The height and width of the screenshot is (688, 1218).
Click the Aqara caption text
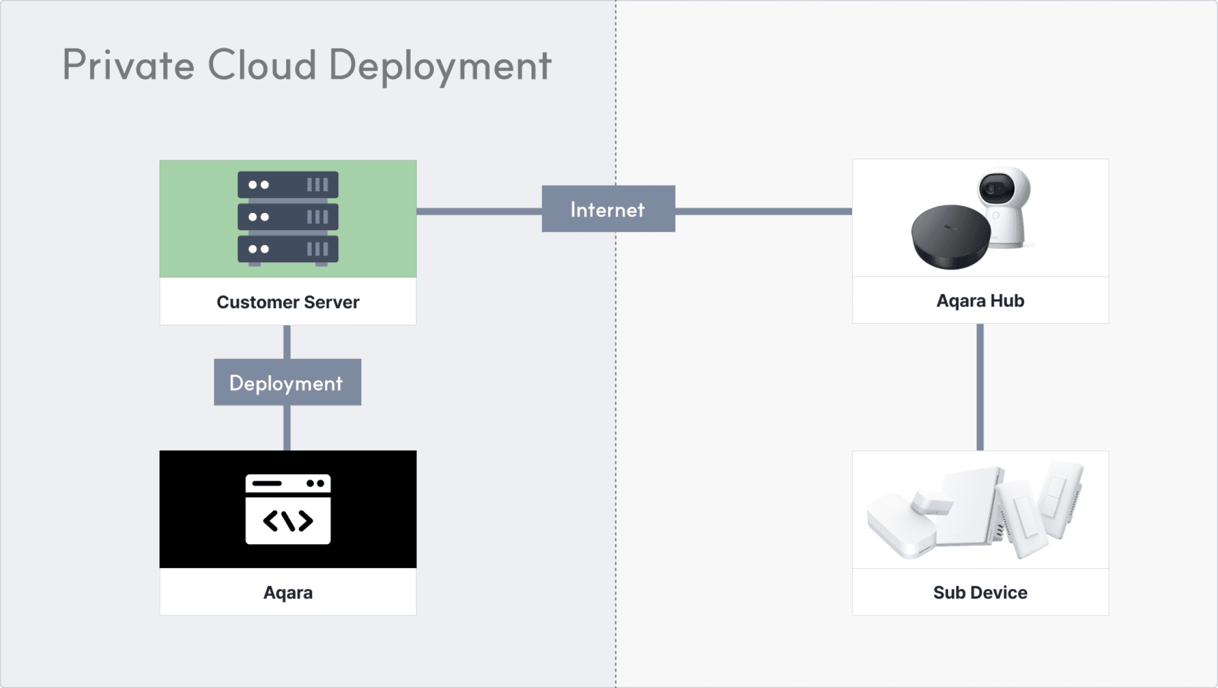coord(288,592)
